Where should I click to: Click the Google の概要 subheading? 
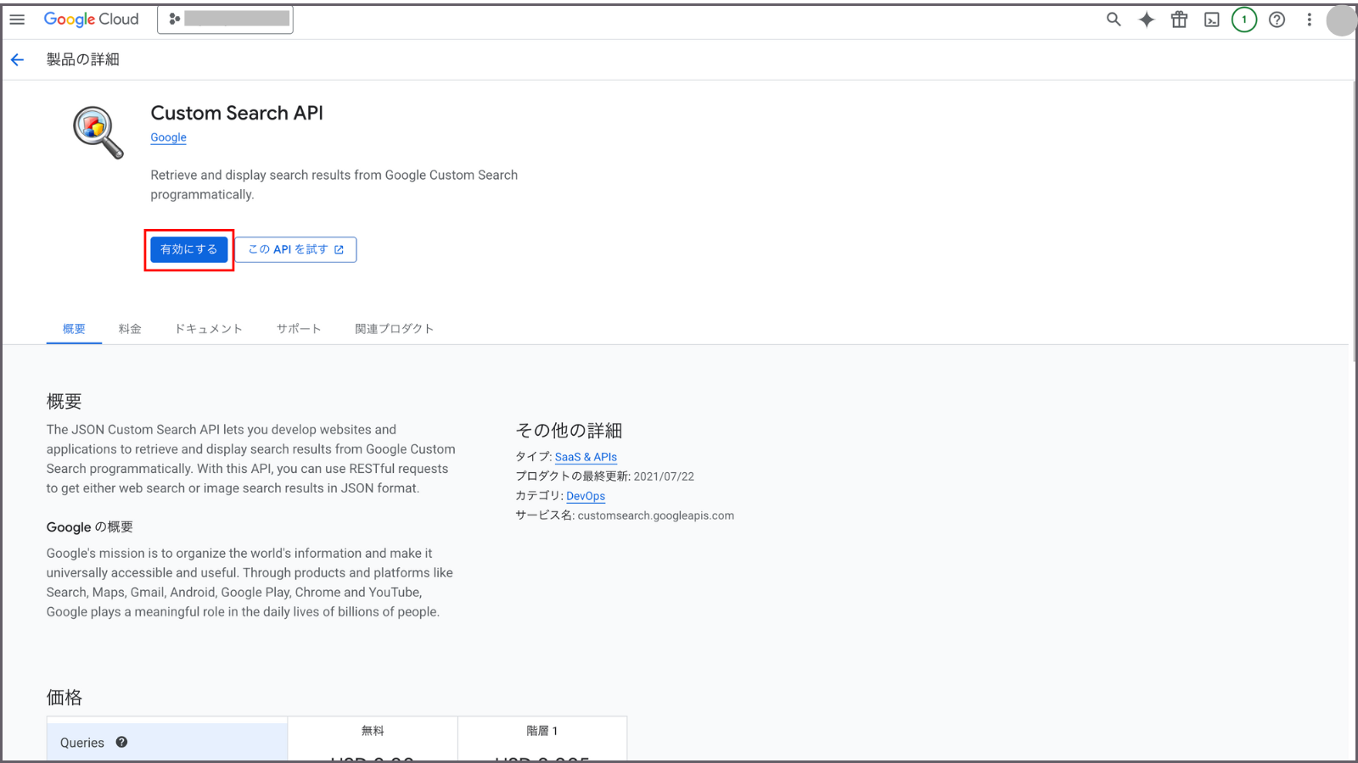(90, 527)
